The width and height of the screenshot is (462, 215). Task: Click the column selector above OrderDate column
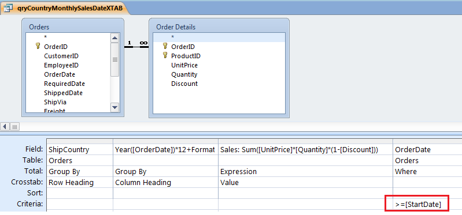click(427, 141)
